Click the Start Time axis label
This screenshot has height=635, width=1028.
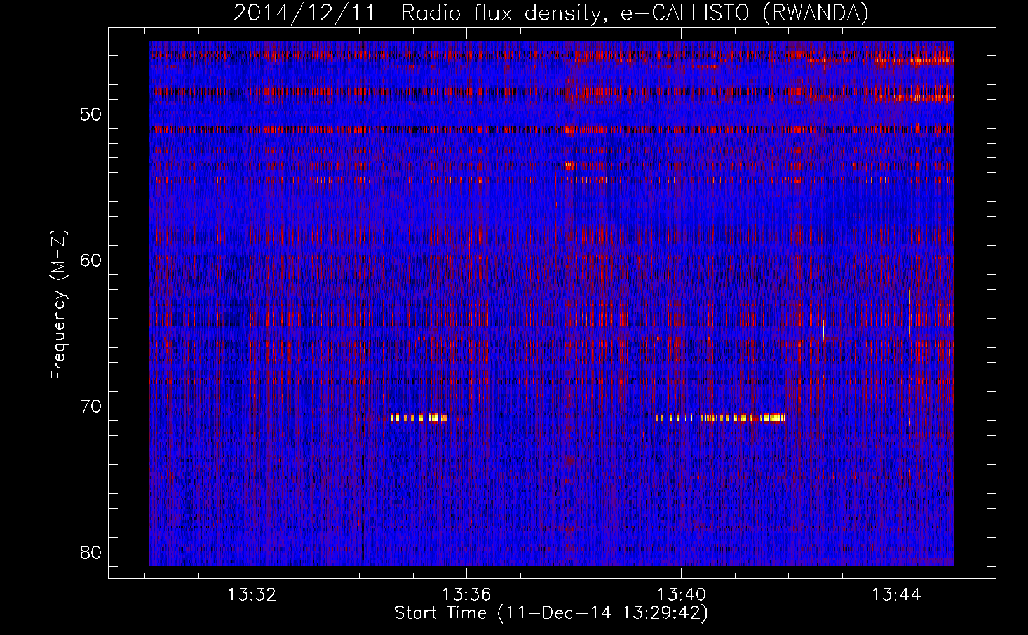[x=551, y=613]
